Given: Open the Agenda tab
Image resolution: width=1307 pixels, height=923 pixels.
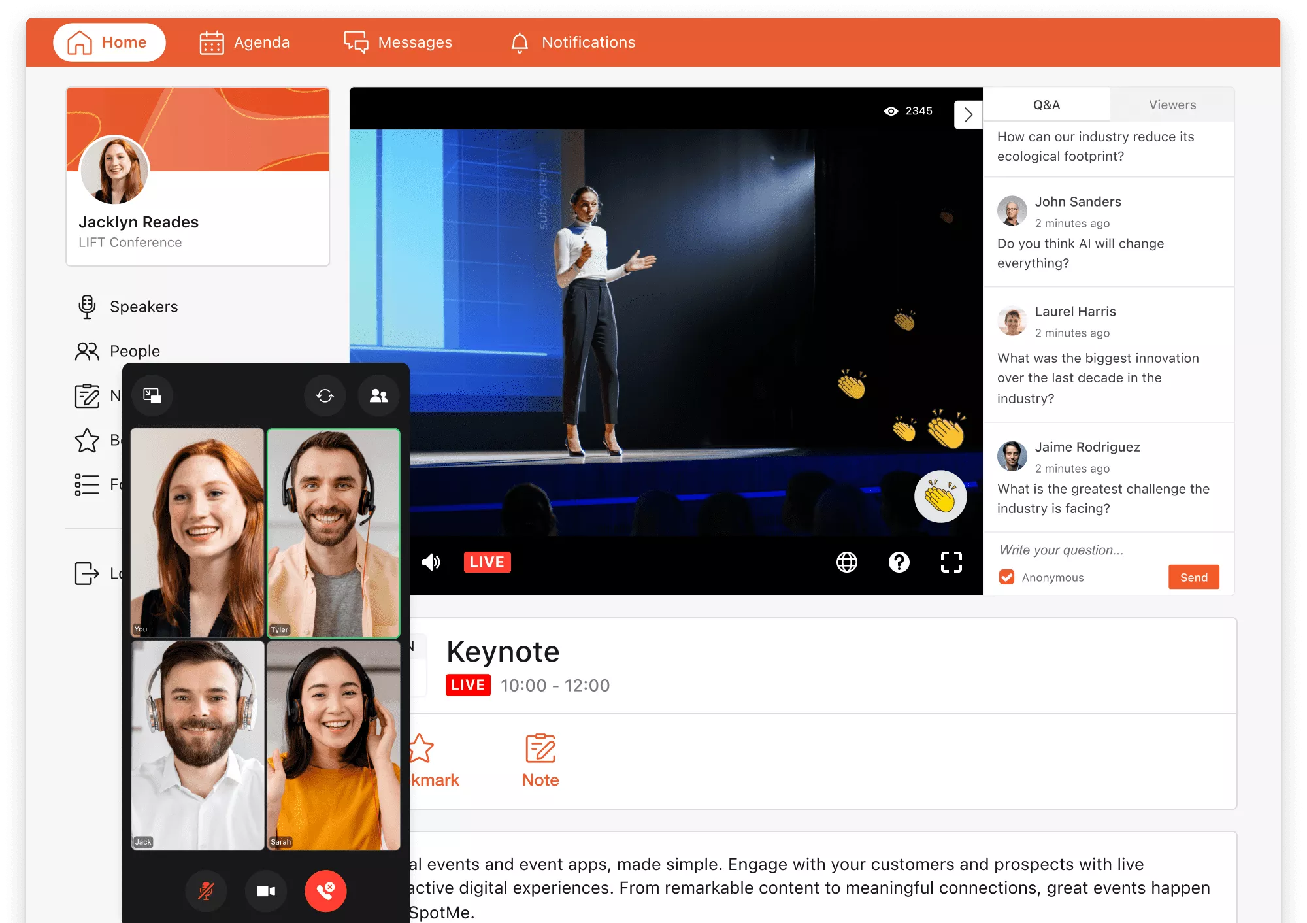Looking at the screenshot, I should point(244,42).
